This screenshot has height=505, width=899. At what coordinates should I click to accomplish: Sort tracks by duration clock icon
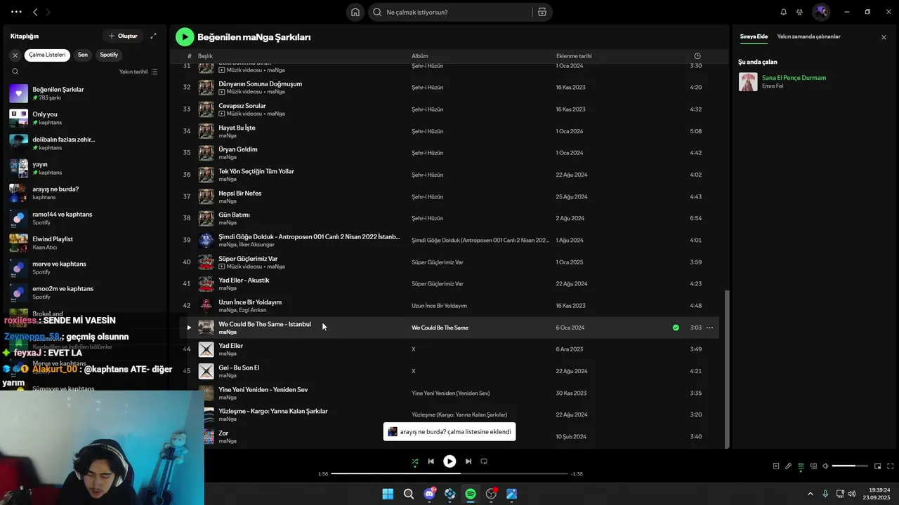[x=697, y=56]
